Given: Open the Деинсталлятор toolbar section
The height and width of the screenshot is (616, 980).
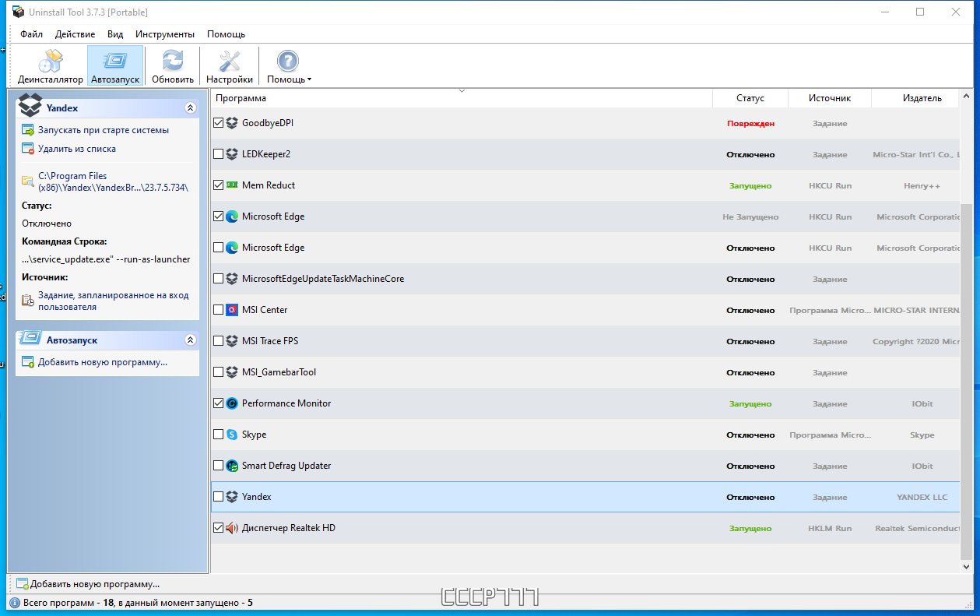Looking at the screenshot, I should pyautogui.click(x=51, y=66).
